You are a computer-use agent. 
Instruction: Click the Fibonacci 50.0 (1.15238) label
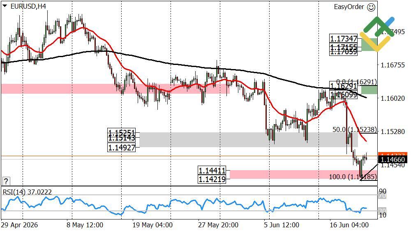(355, 129)
